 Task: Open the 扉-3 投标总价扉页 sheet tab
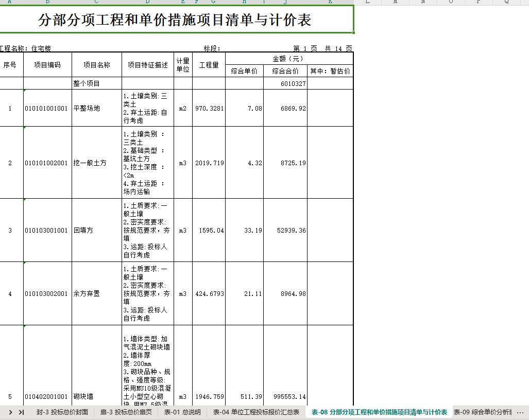tap(126, 412)
